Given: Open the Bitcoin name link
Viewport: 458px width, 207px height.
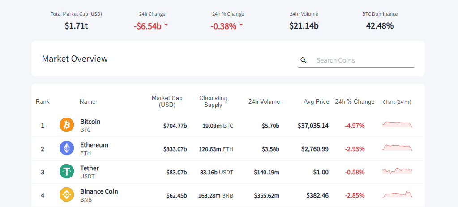Looking at the screenshot, I should click(90, 122).
